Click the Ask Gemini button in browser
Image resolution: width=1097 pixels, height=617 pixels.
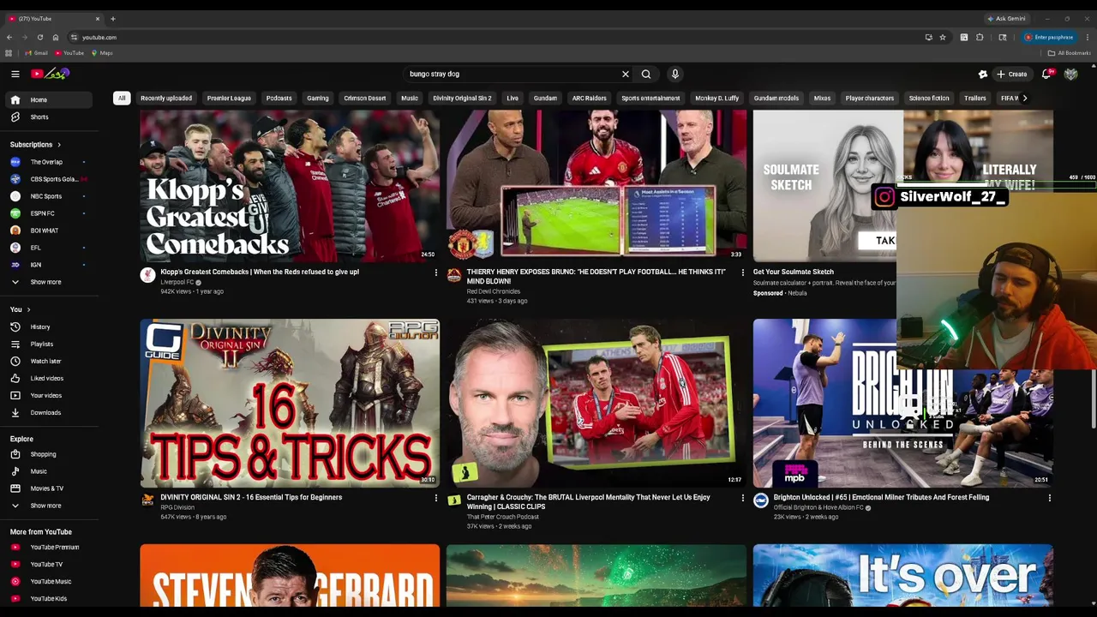(1007, 19)
